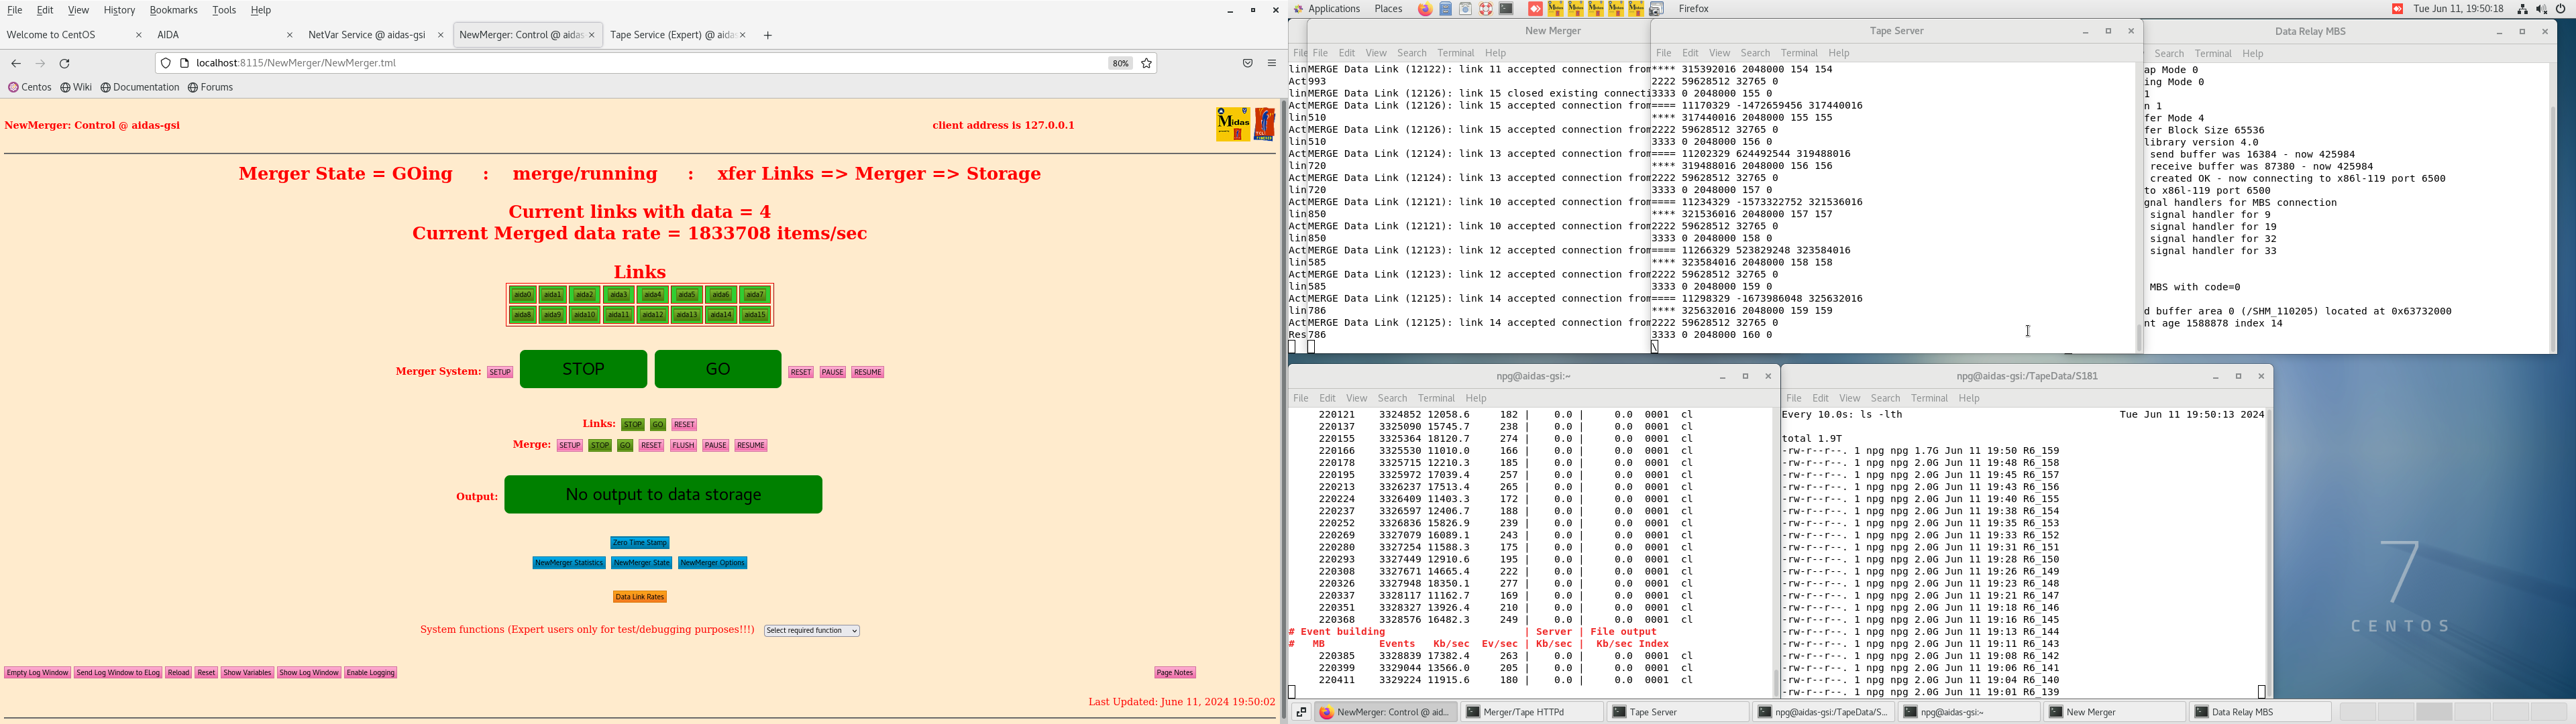Open the Places menu

[x=1388, y=9]
